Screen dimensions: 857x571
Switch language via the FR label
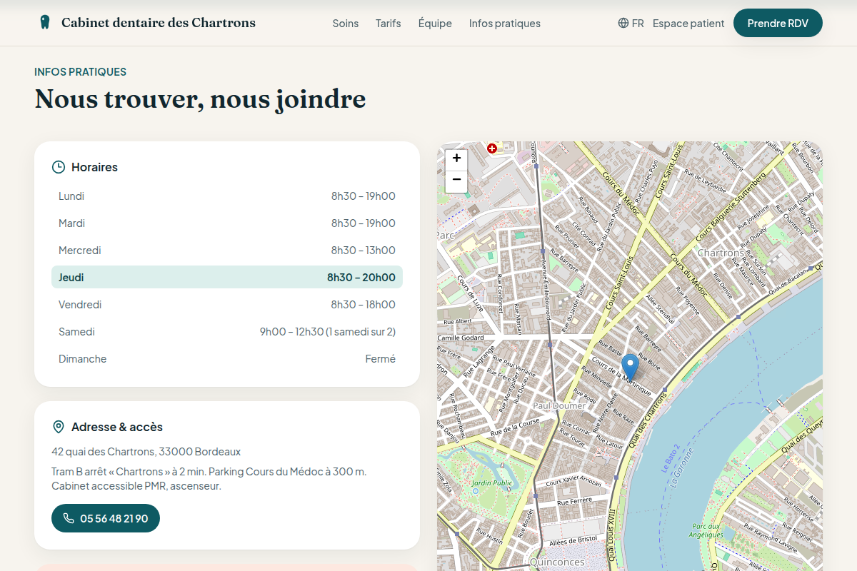tap(638, 24)
